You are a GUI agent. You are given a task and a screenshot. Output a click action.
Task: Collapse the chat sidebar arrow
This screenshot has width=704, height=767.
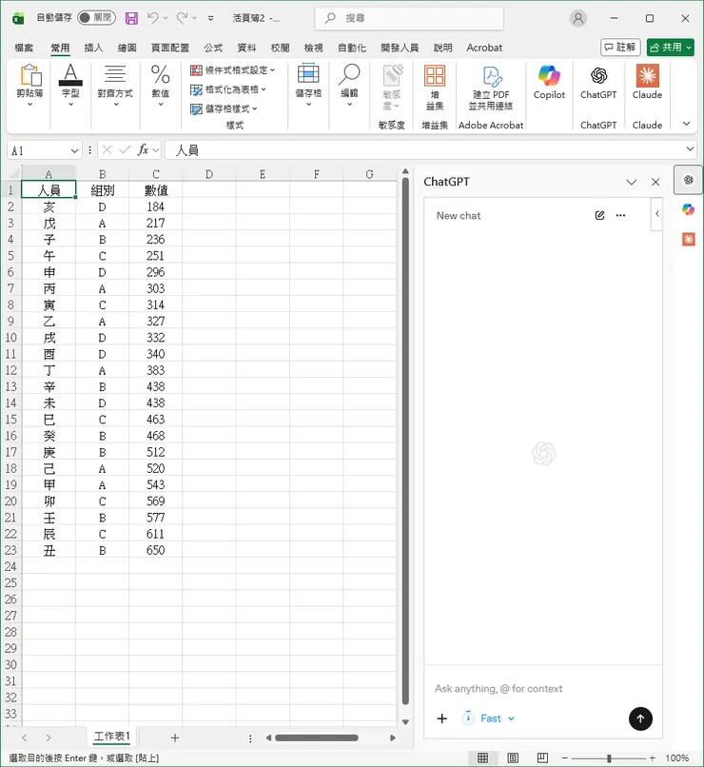(x=657, y=214)
